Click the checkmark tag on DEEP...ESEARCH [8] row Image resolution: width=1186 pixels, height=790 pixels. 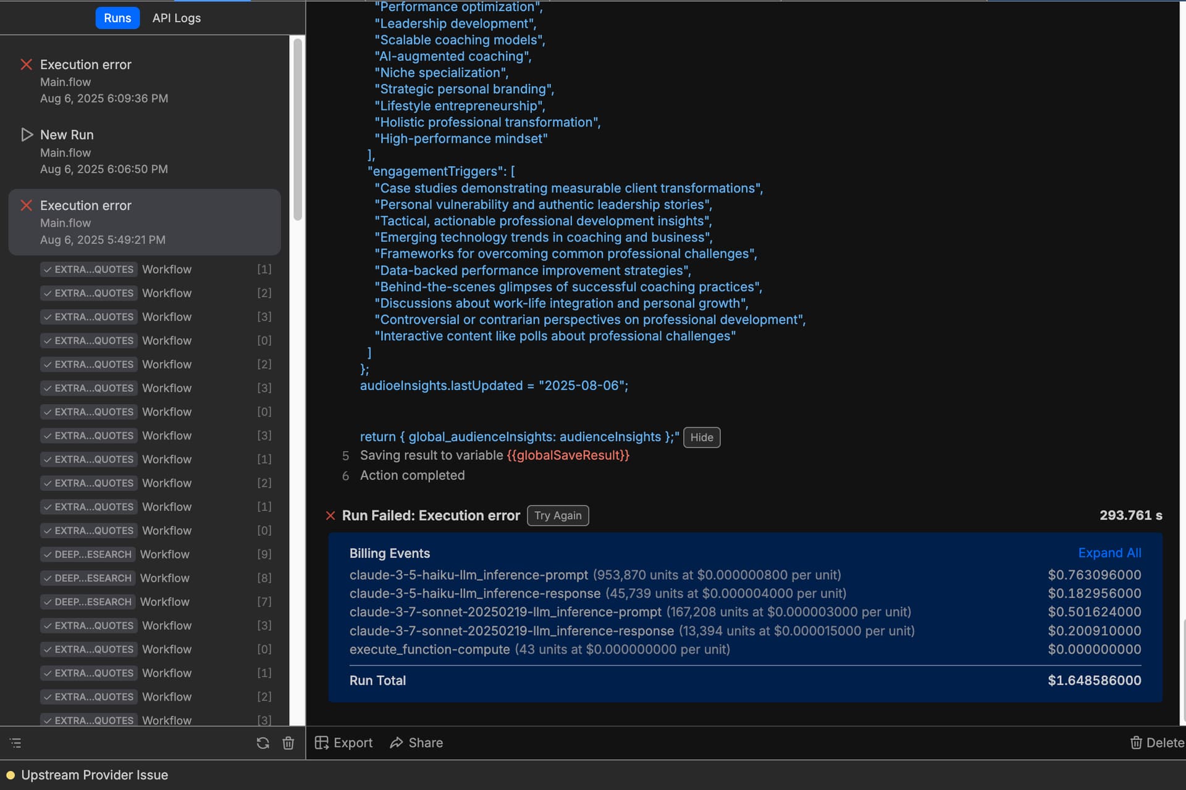[x=88, y=578]
